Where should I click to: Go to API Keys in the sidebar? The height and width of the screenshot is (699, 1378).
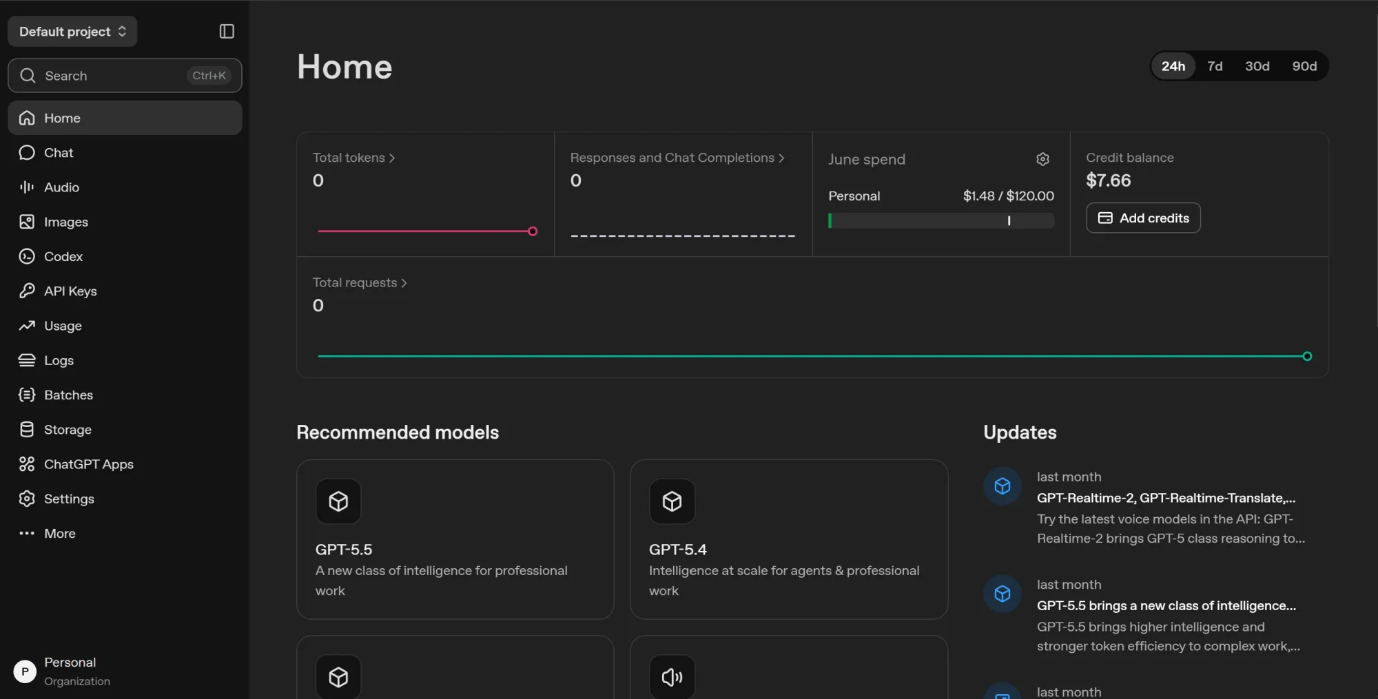[x=125, y=291]
